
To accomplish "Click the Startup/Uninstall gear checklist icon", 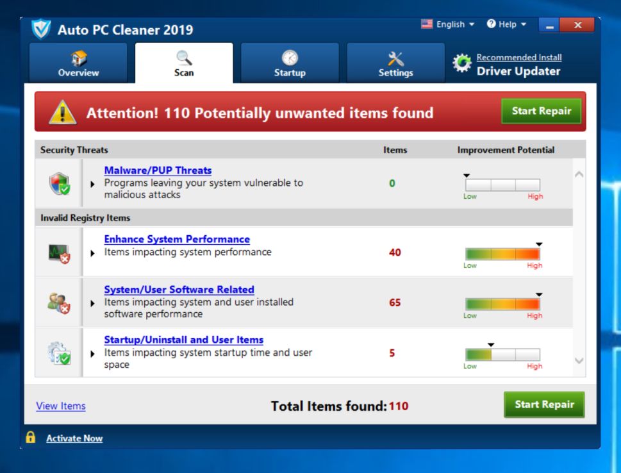I will [59, 353].
